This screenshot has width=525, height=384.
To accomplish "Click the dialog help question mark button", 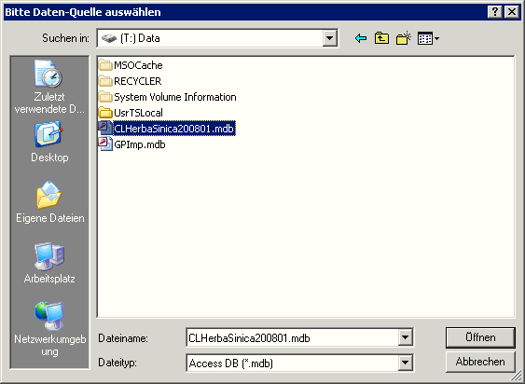I will pyautogui.click(x=494, y=12).
